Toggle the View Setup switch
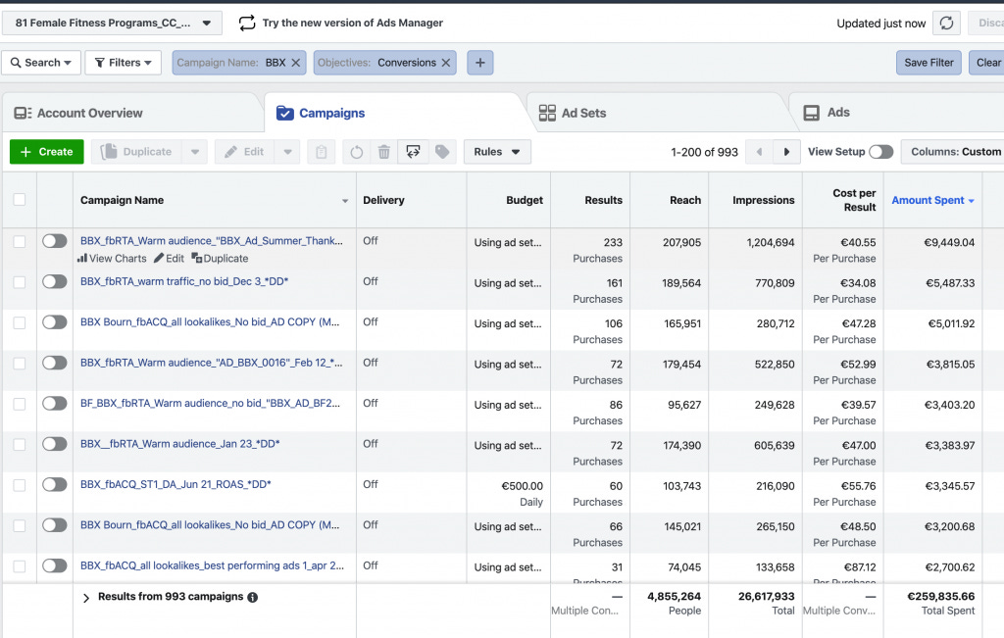 click(881, 152)
